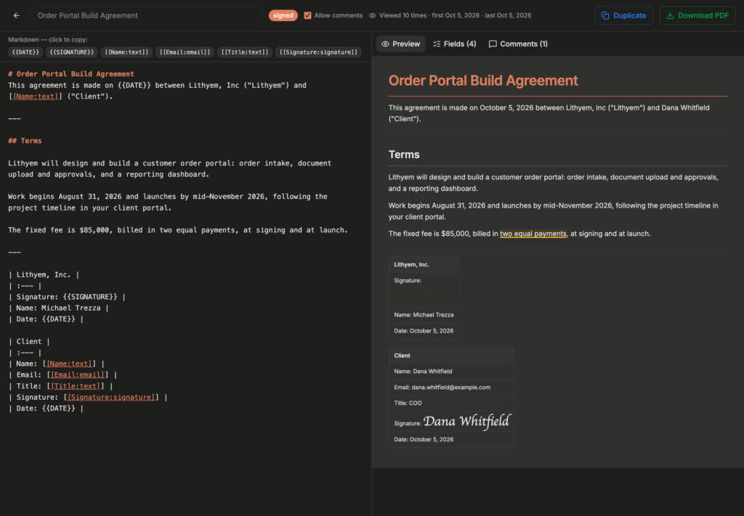Click 'Name: Dana Whitfield' cell in preview
Image resolution: width=744 pixels, height=516 pixels.
[x=451, y=372]
